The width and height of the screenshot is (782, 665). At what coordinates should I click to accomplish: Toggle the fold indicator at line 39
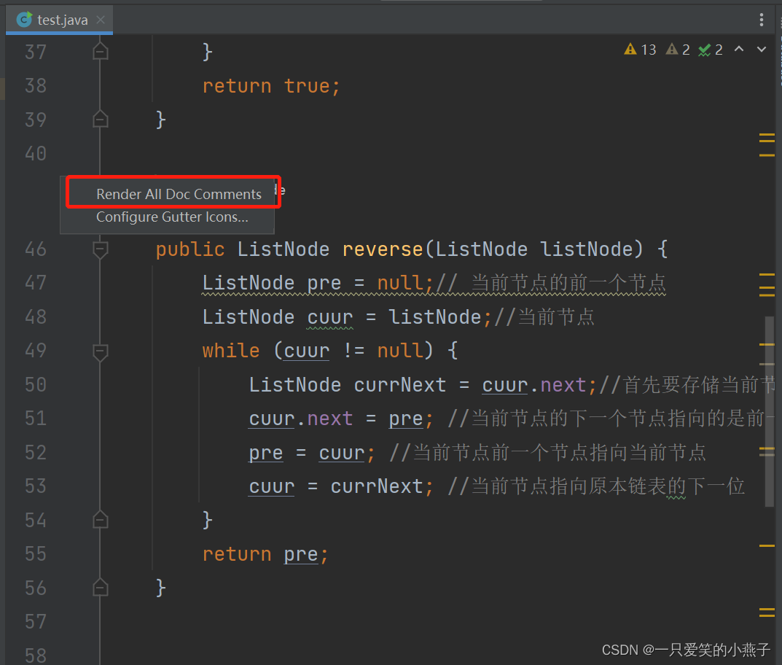pos(100,119)
